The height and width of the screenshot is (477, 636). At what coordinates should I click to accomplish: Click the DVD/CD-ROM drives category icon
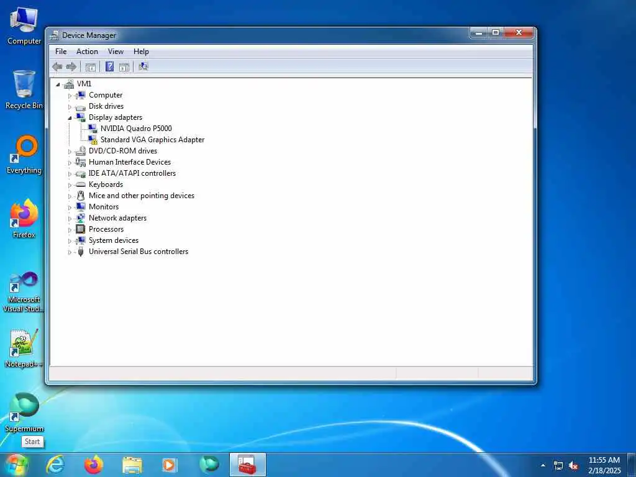tap(81, 151)
